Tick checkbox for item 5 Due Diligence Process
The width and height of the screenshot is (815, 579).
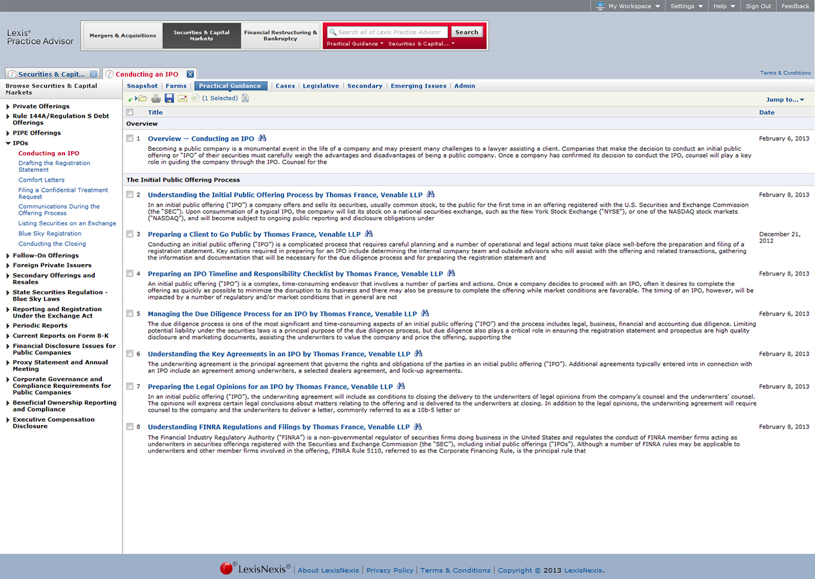[x=130, y=314]
